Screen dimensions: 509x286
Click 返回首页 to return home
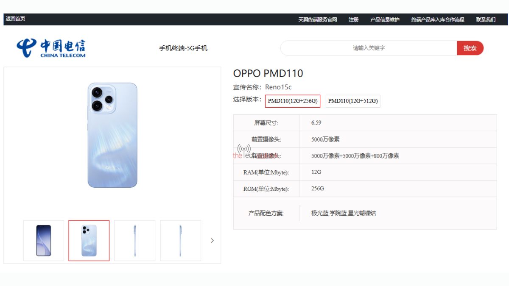pyautogui.click(x=15, y=19)
